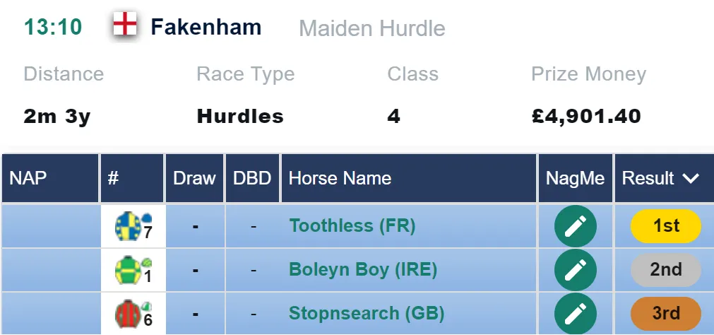
Task: Click the bronze 3rd result badge
Action: point(666,314)
